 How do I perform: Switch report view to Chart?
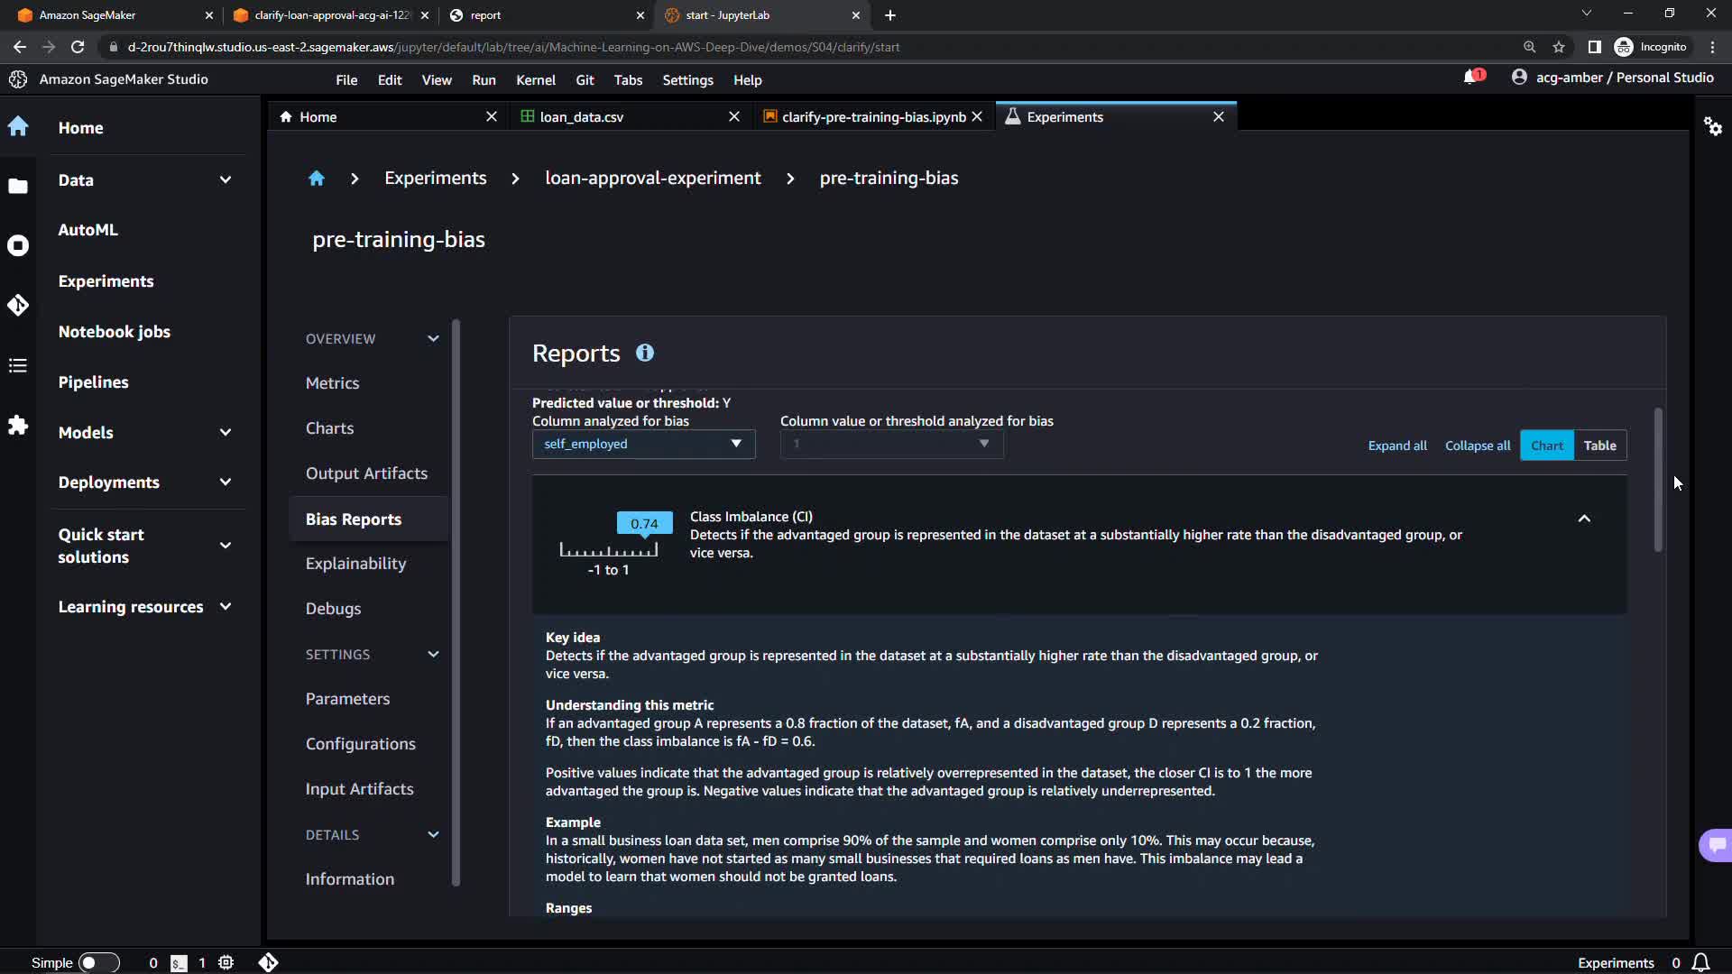point(1546,446)
